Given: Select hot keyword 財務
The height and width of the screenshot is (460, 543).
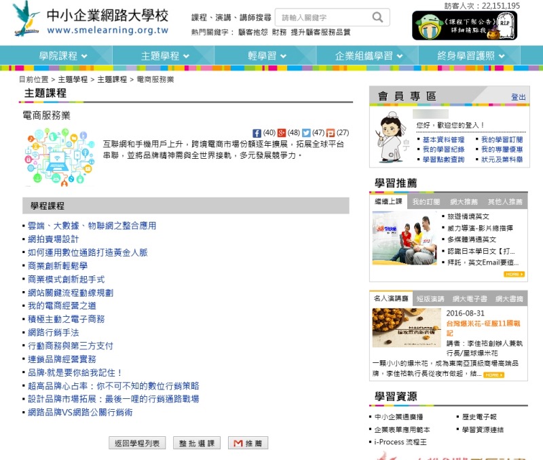Looking at the screenshot, I should (x=279, y=32).
